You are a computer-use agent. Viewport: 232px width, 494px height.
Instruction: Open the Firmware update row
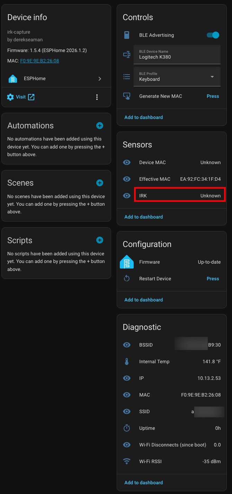click(x=172, y=262)
